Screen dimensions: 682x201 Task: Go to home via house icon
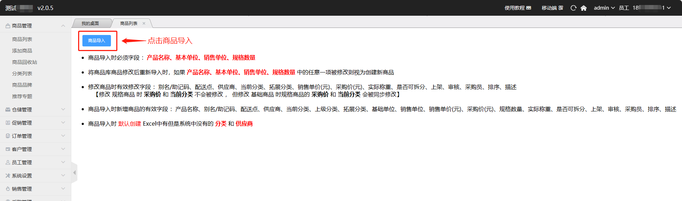point(584,8)
